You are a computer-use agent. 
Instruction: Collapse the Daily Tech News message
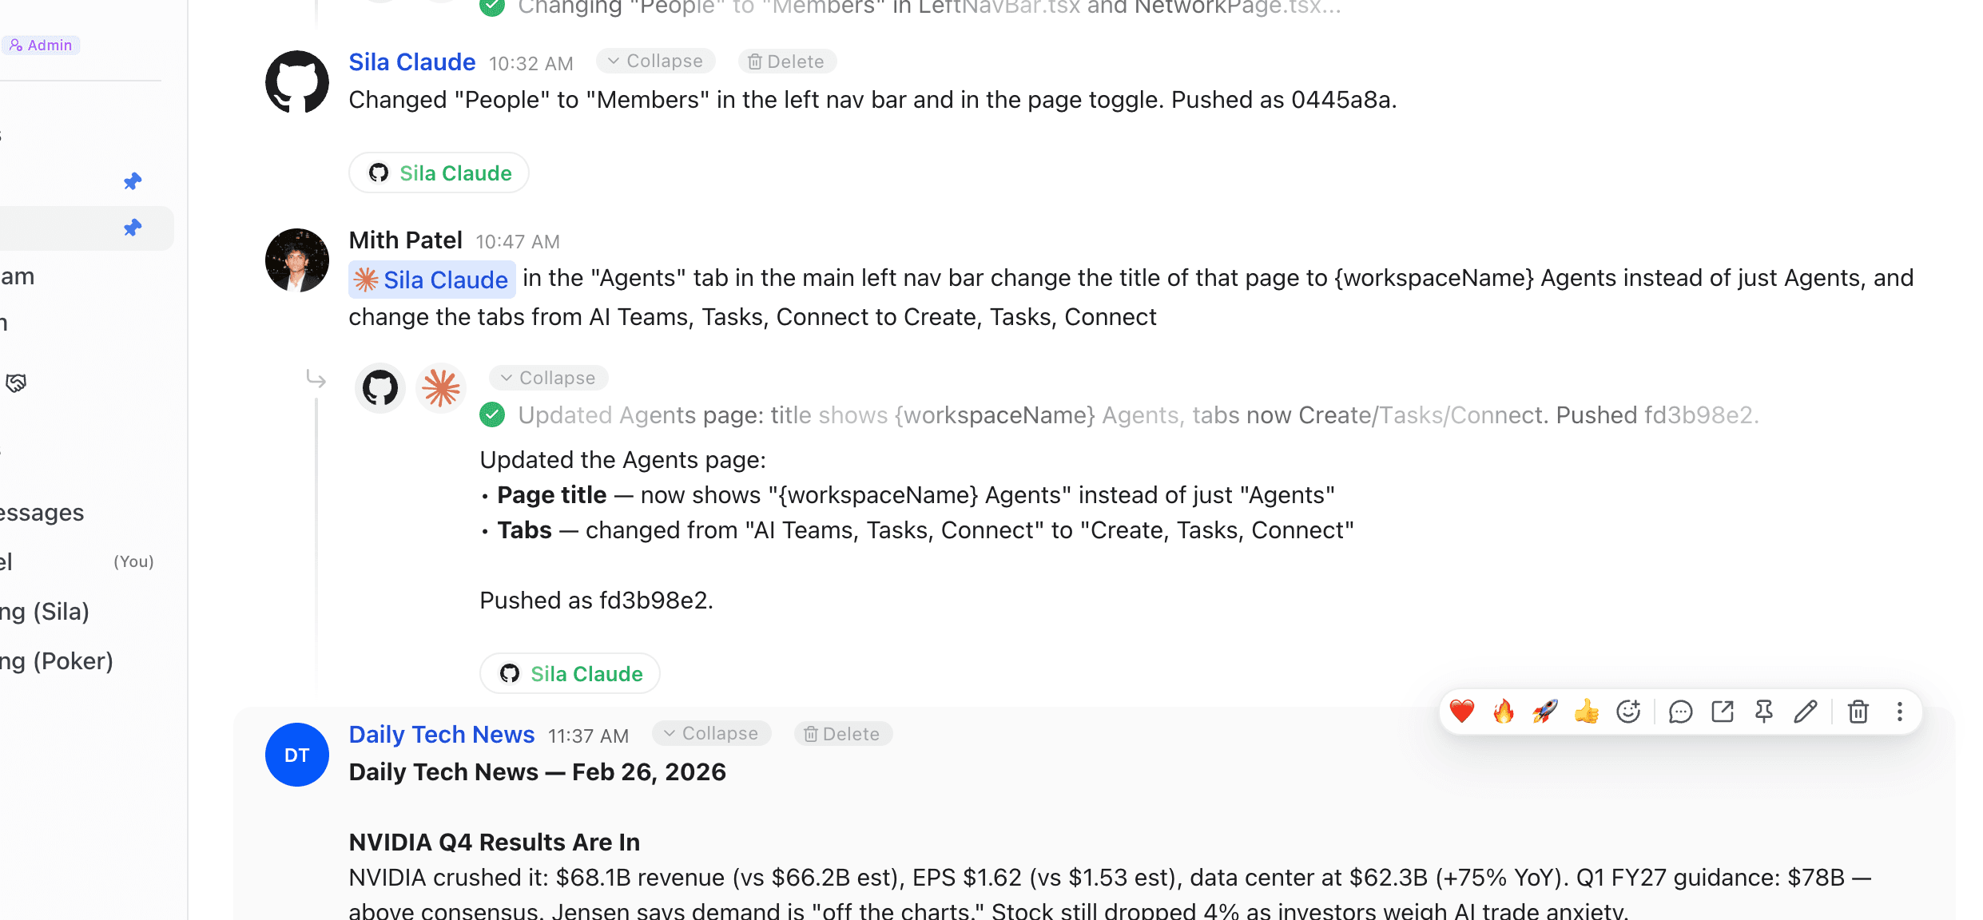point(711,734)
